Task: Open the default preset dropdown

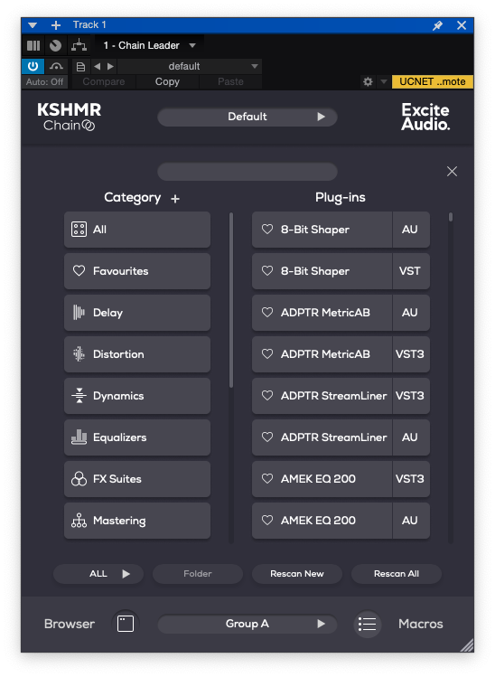Action: (190, 66)
